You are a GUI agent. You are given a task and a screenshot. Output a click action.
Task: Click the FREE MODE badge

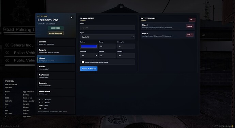[x=56, y=28]
